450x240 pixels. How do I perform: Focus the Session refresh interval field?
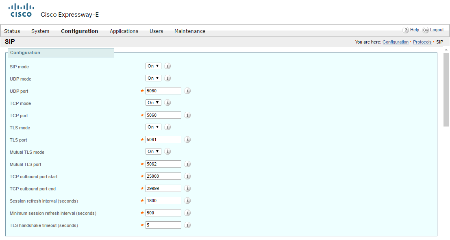(x=163, y=201)
